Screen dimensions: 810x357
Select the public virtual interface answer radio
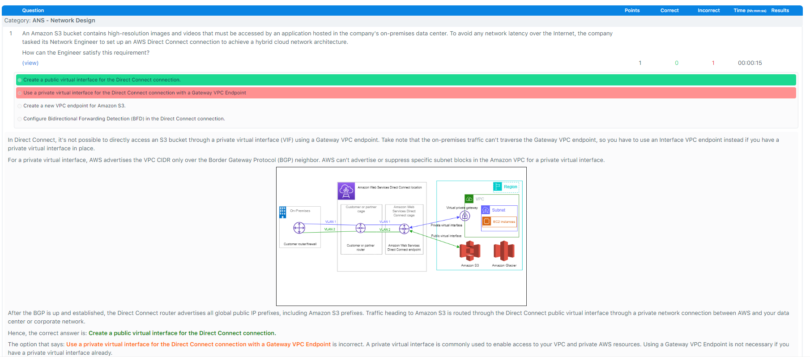(20, 80)
